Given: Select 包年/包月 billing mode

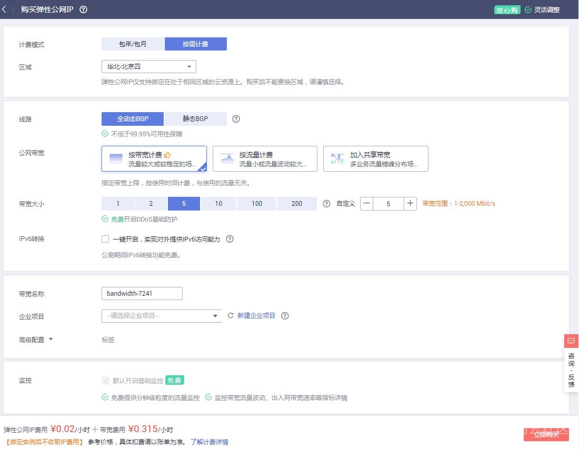Looking at the screenshot, I should point(133,44).
